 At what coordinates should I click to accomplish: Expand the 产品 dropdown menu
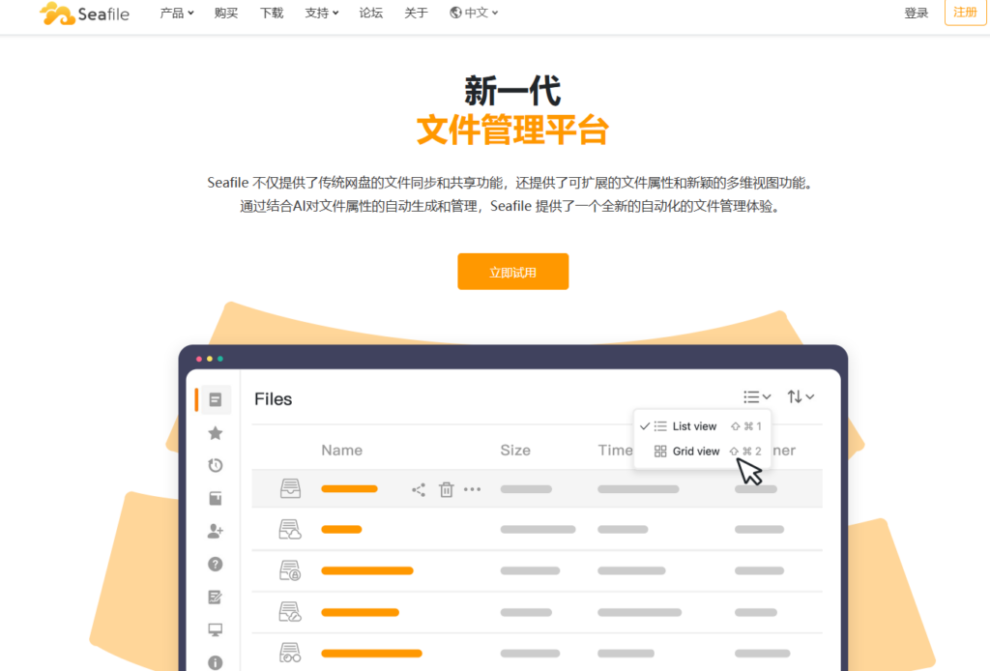(x=177, y=13)
